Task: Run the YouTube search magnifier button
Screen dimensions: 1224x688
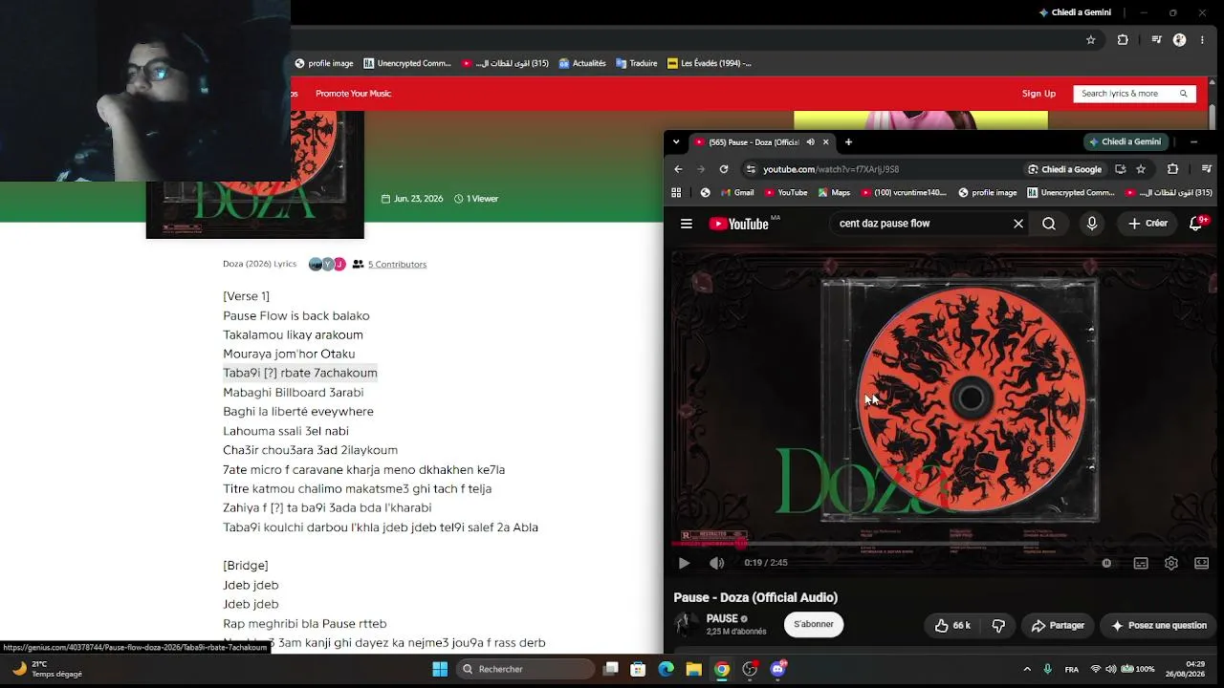Action: tap(1049, 224)
